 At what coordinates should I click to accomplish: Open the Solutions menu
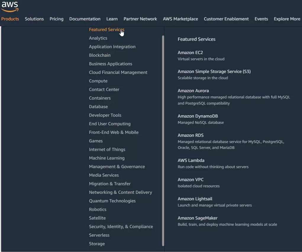pos(34,19)
